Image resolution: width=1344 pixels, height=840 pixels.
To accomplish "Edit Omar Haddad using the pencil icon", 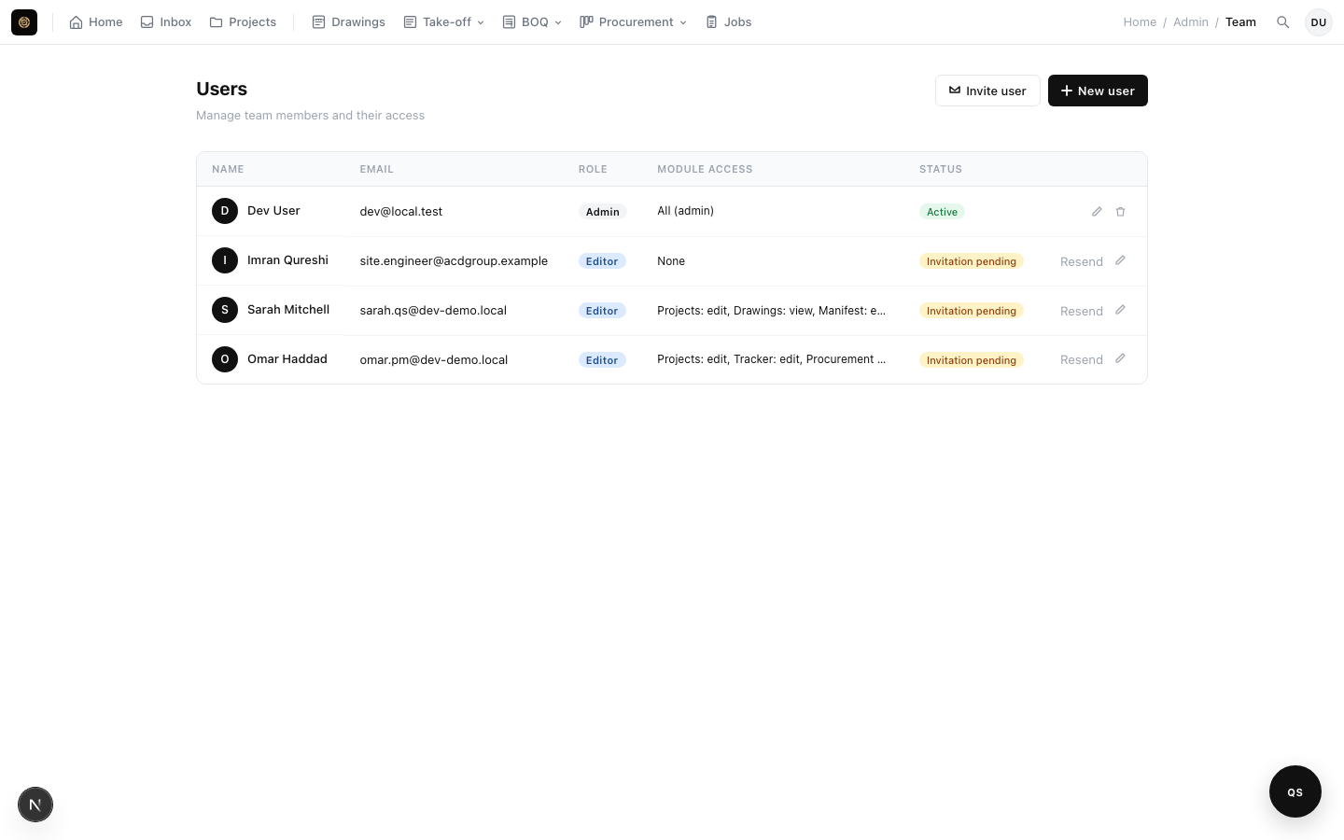I will click(1120, 358).
